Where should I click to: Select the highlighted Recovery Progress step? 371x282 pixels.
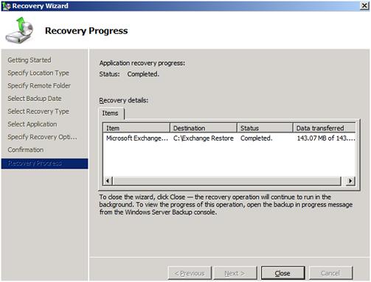(44, 163)
